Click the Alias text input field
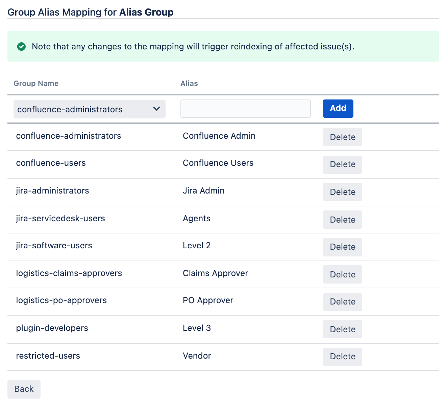 pos(245,109)
